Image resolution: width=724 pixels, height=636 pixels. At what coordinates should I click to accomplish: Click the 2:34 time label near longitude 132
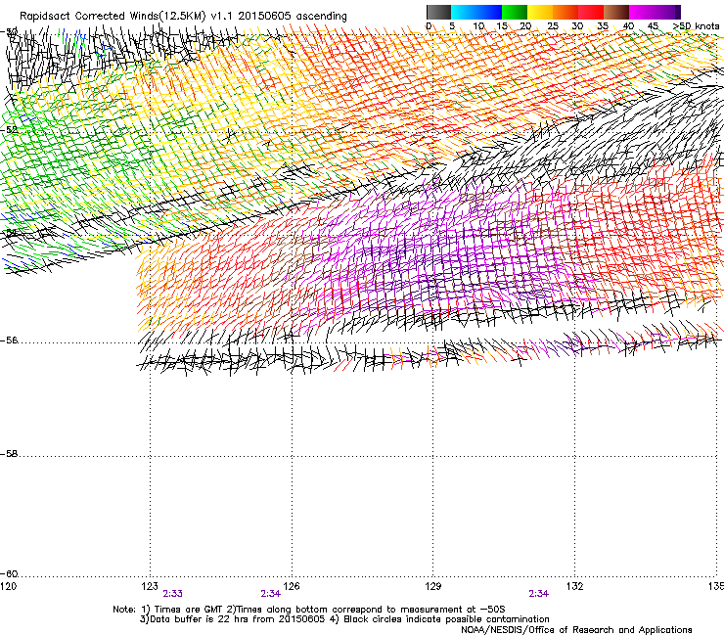pos(539,594)
